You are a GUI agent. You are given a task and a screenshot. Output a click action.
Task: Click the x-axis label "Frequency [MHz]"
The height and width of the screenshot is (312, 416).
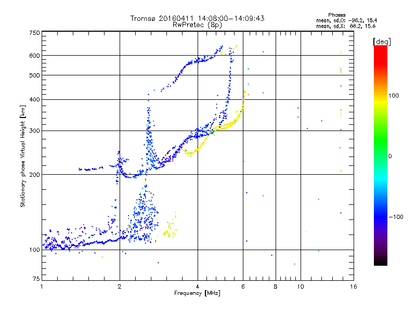[x=197, y=293]
